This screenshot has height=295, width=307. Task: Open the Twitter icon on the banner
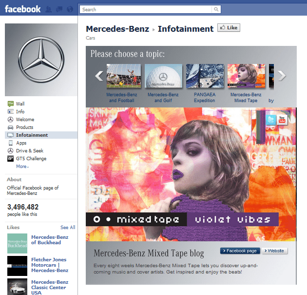point(271,120)
